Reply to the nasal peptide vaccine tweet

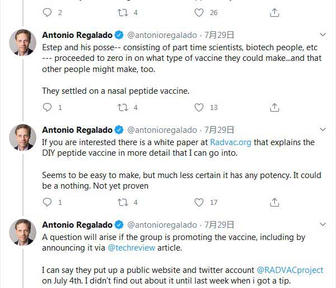pos(48,107)
